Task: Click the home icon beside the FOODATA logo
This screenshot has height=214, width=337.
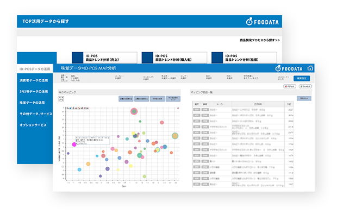Action: pyautogui.click(x=310, y=68)
